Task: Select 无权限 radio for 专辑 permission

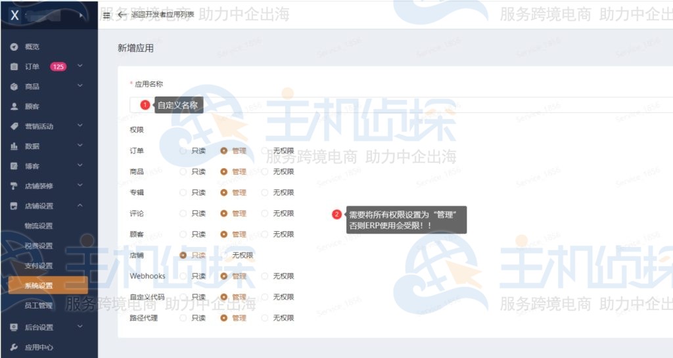Action: (265, 192)
